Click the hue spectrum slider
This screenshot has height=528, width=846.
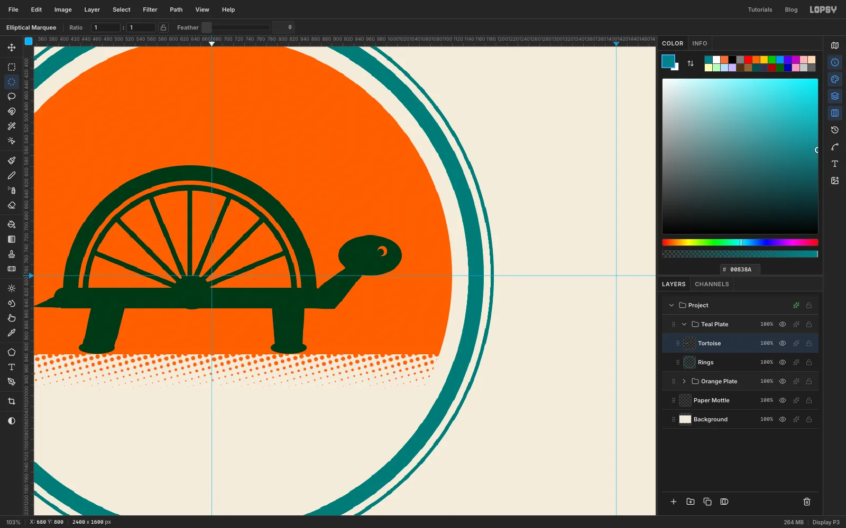click(740, 242)
